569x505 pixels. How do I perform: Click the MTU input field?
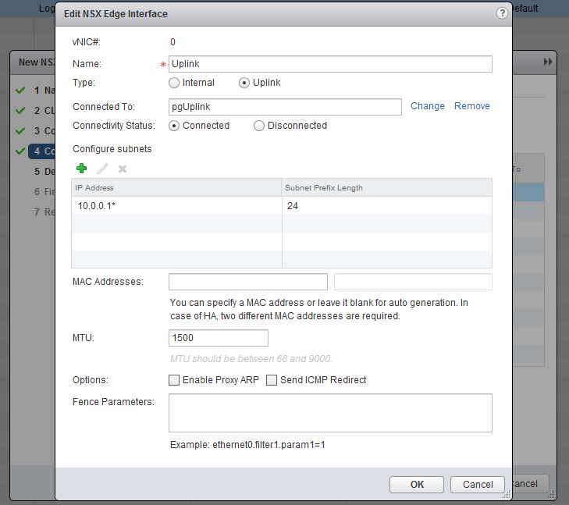(218, 338)
